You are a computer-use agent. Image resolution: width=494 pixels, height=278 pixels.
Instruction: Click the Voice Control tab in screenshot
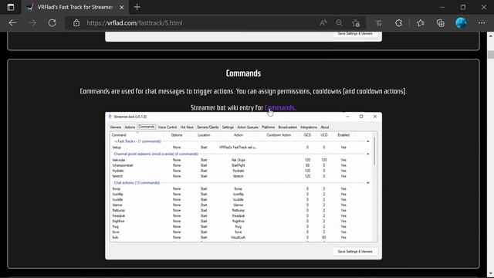(167, 127)
